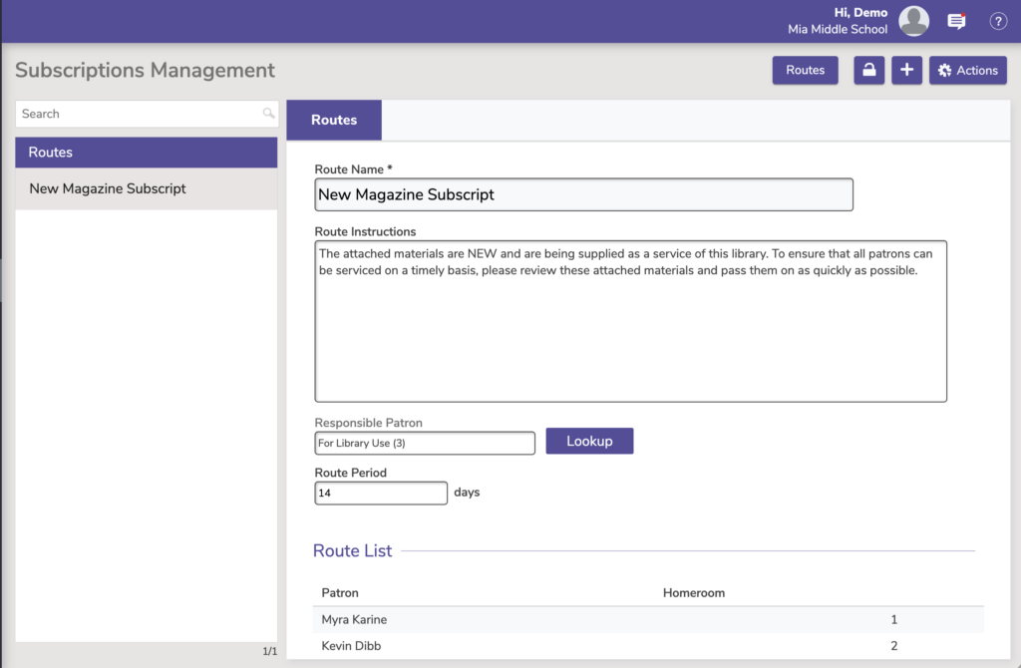Click the Route Period days field

click(381, 493)
